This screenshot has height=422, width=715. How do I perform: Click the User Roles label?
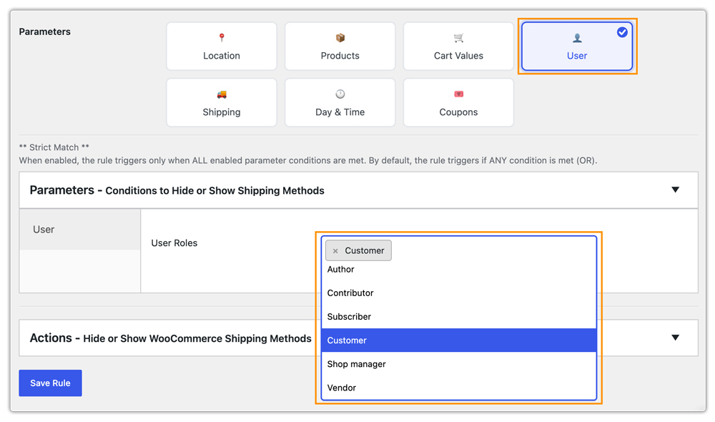[174, 243]
